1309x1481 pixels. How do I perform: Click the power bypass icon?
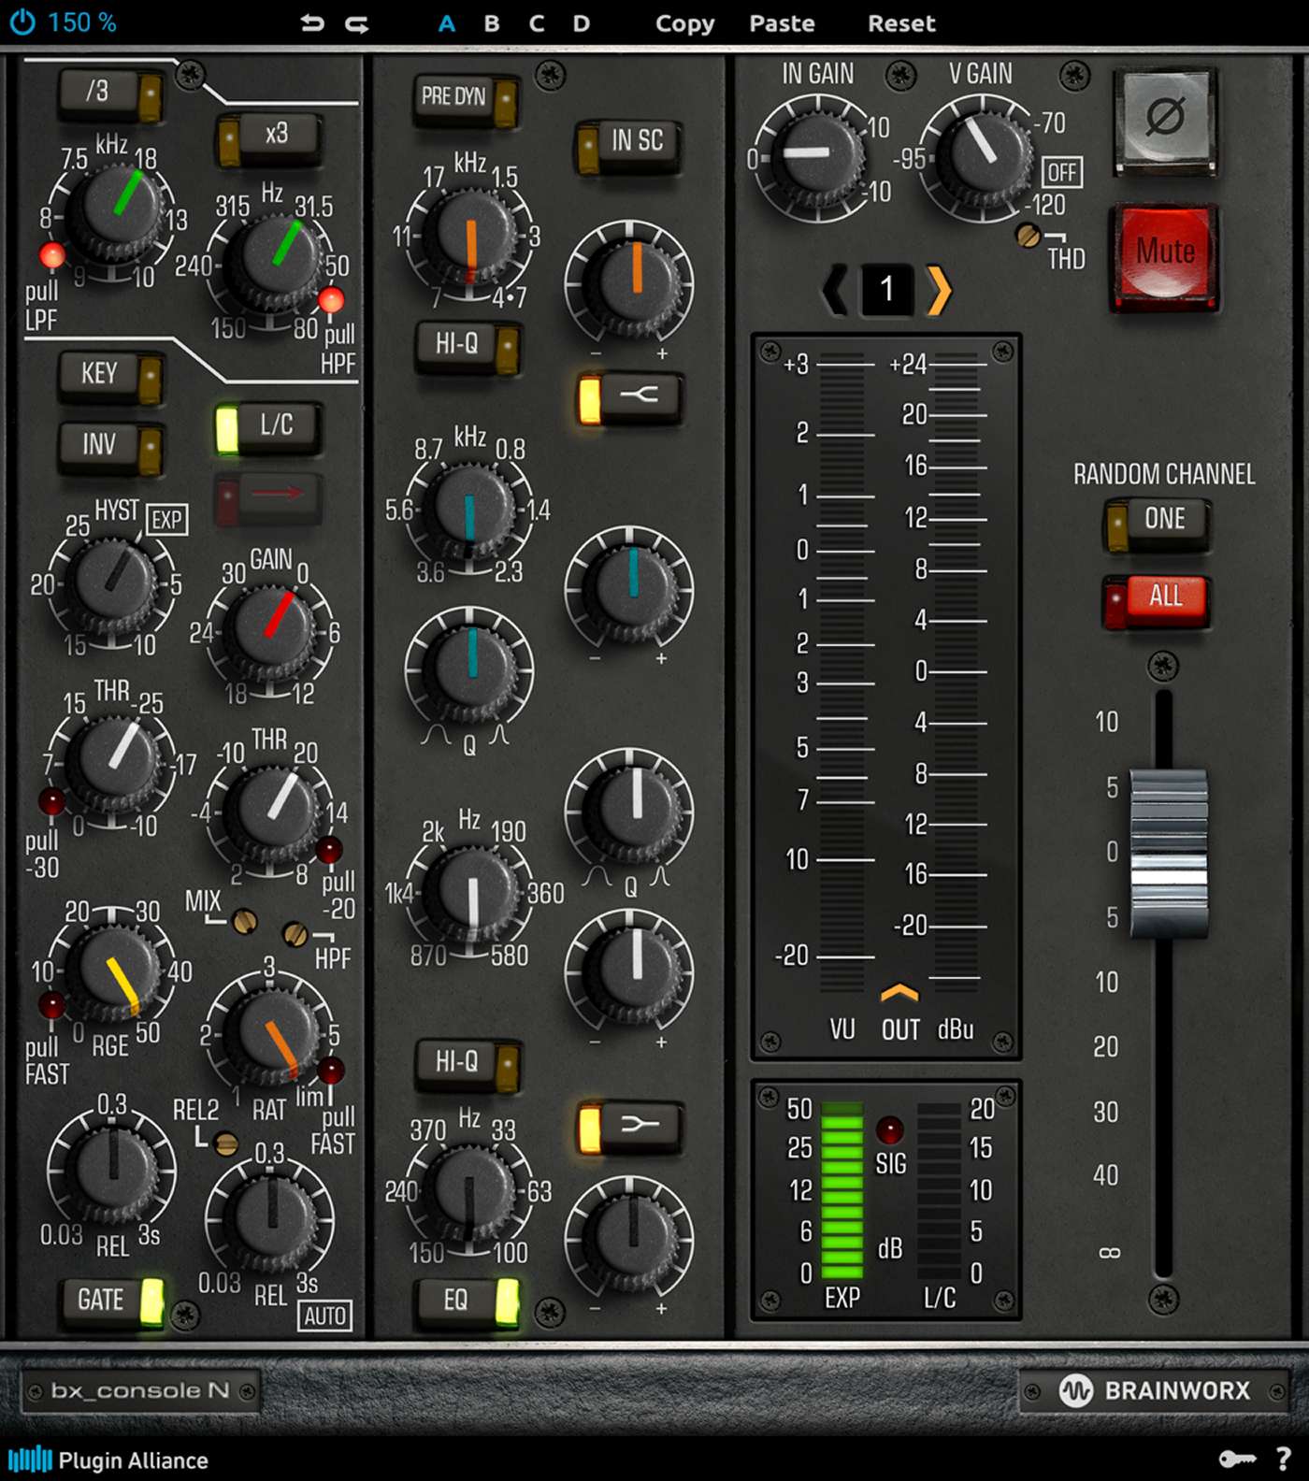point(22,22)
